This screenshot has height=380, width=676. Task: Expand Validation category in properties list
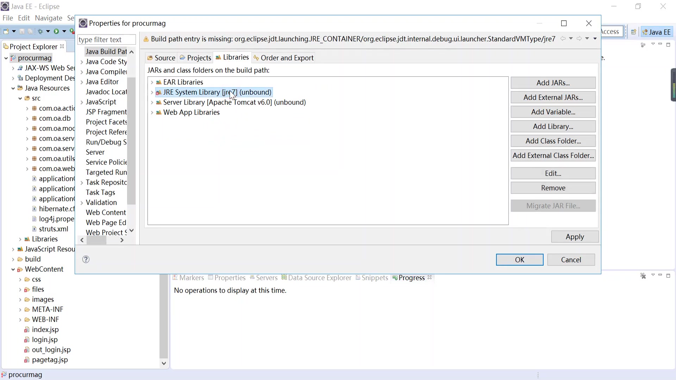coord(82,203)
